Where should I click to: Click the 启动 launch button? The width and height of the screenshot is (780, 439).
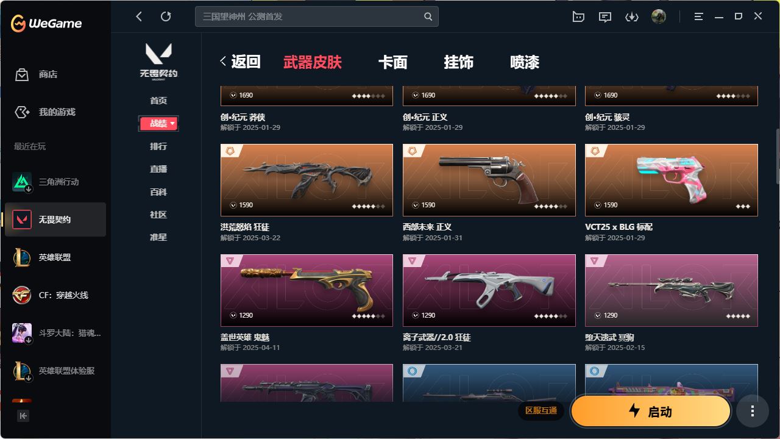pyautogui.click(x=651, y=411)
